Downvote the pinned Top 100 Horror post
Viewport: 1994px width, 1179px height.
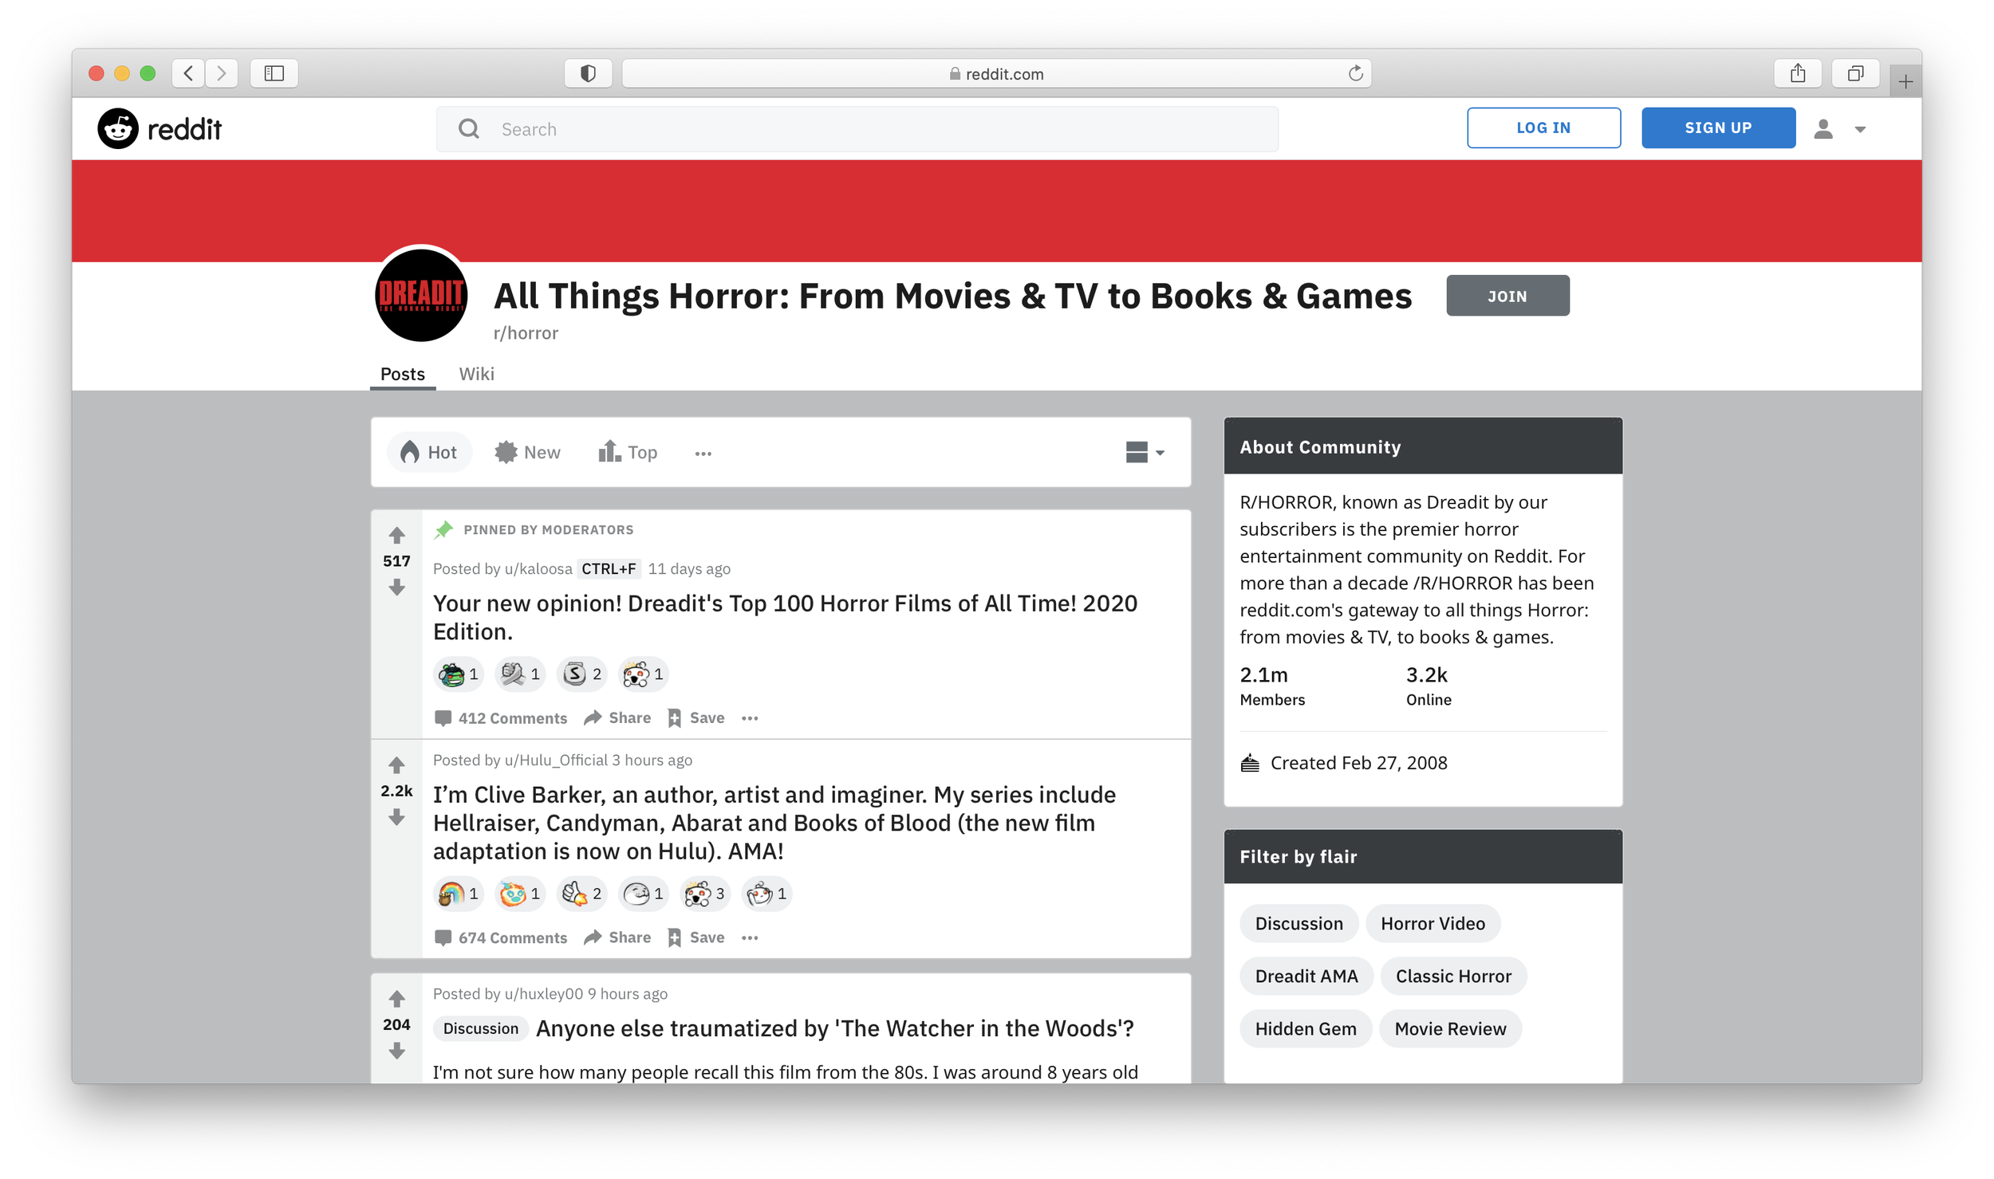[396, 588]
